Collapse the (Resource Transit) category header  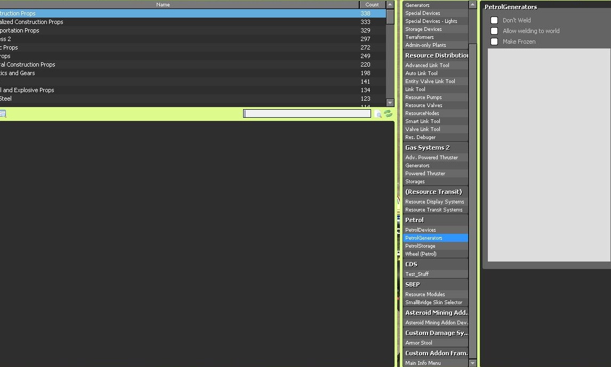point(435,192)
